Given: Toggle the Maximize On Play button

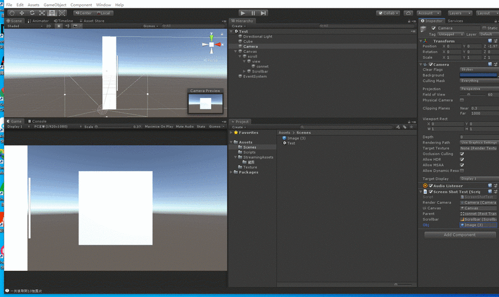Looking at the screenshot, I should click(159, 127).
